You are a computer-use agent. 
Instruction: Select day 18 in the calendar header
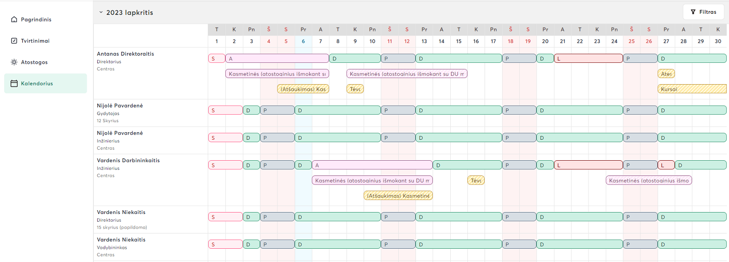[510, 41]
